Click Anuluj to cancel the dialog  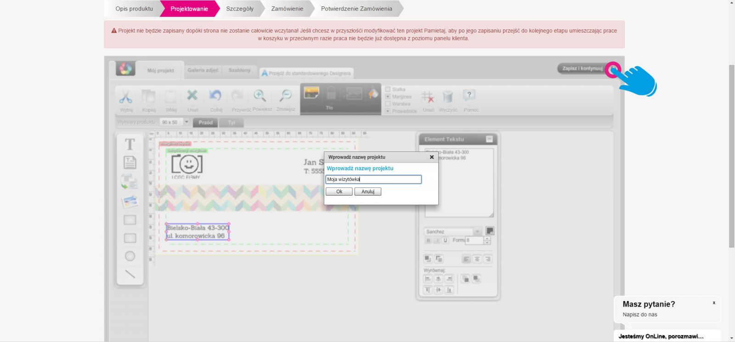367,192
